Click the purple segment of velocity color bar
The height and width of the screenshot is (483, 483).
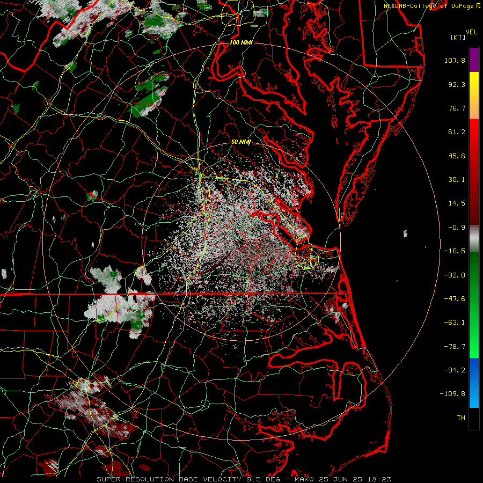click(474, 60)
